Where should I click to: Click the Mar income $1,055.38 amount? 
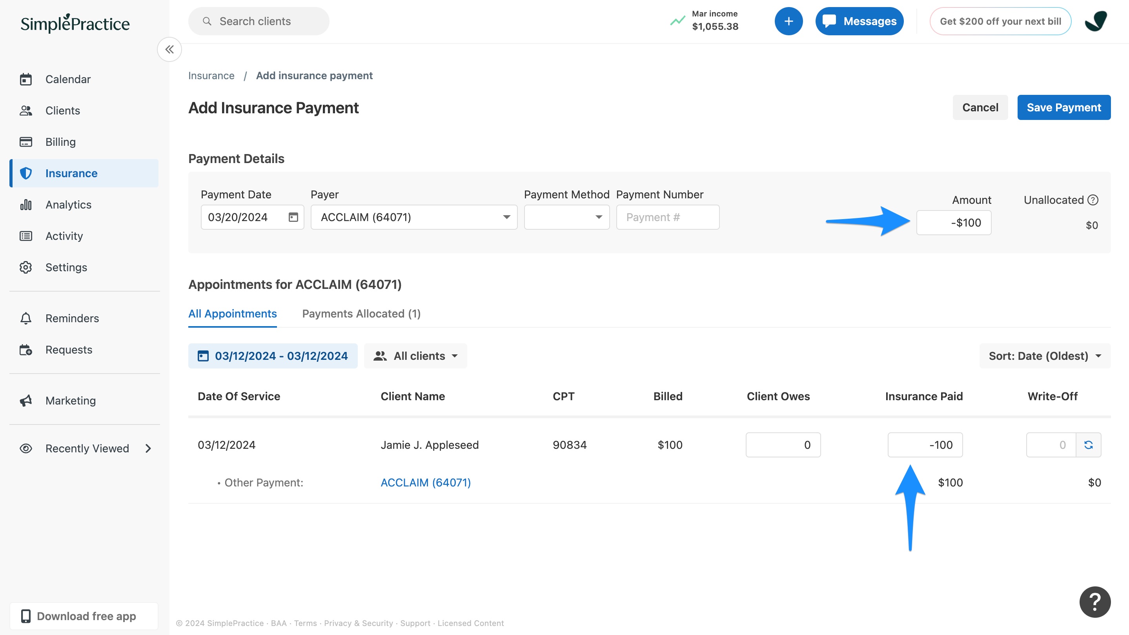(715, 27)
